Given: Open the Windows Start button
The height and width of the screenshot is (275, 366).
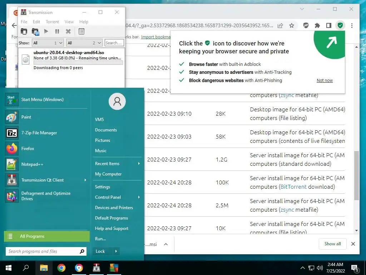Looking at the screenshot, I should click(9, 268).
